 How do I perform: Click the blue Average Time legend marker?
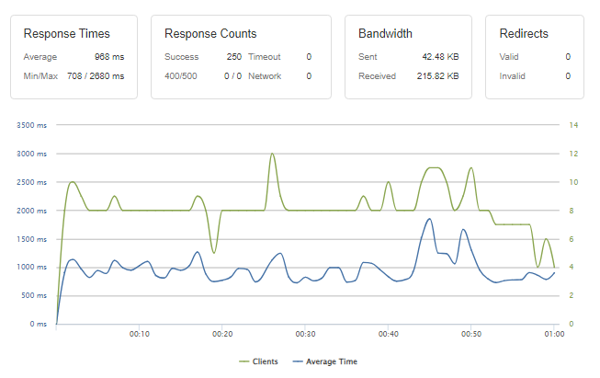(x=297, y=361)
